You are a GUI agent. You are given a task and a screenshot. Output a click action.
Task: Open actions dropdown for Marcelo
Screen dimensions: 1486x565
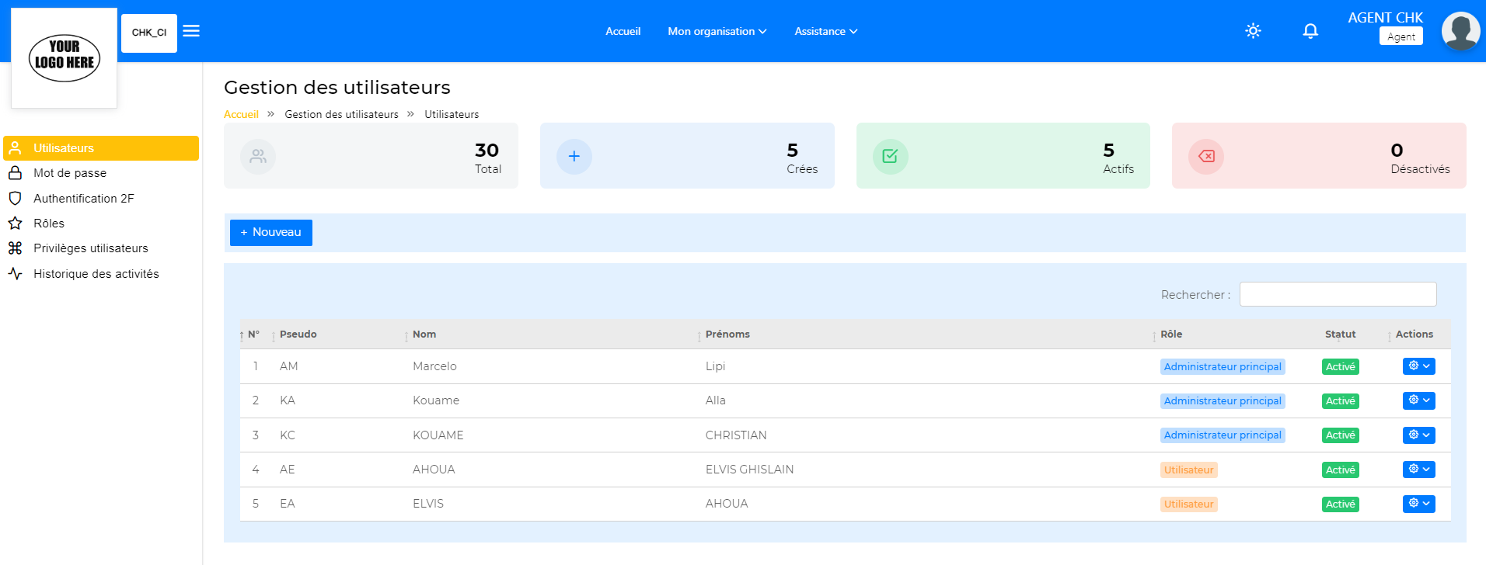point(1418,366)
